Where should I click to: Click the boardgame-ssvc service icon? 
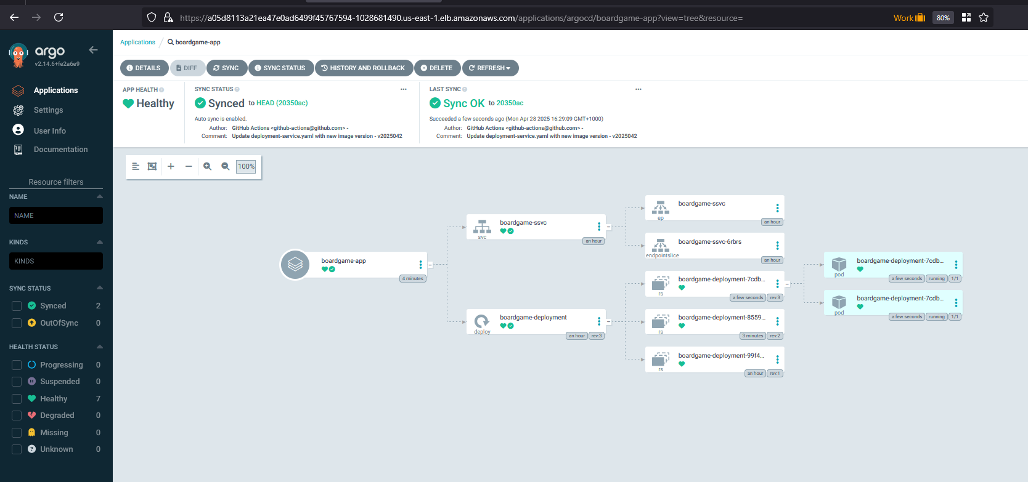pos(482,227)
